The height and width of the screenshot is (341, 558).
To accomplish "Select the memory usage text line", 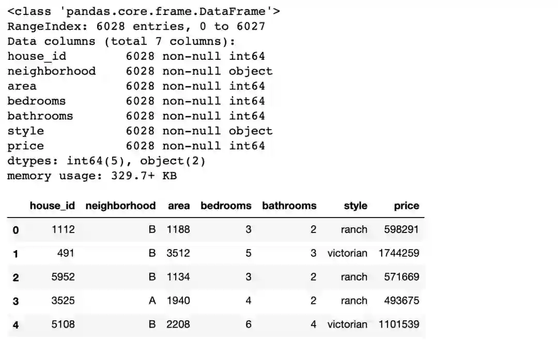I will click(x=92, y=176).
